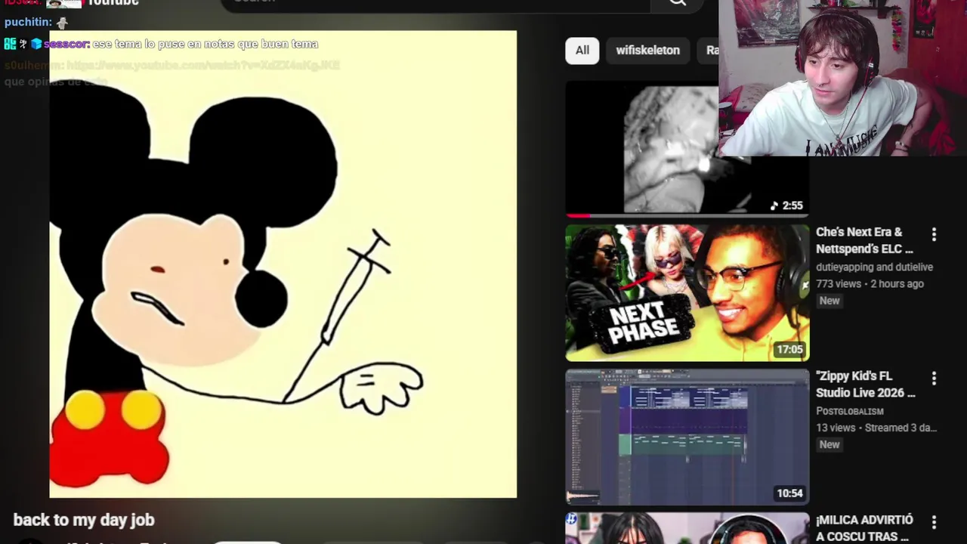
Task: Click the "back to my day job" video title
Action: [x=84, y=520]
